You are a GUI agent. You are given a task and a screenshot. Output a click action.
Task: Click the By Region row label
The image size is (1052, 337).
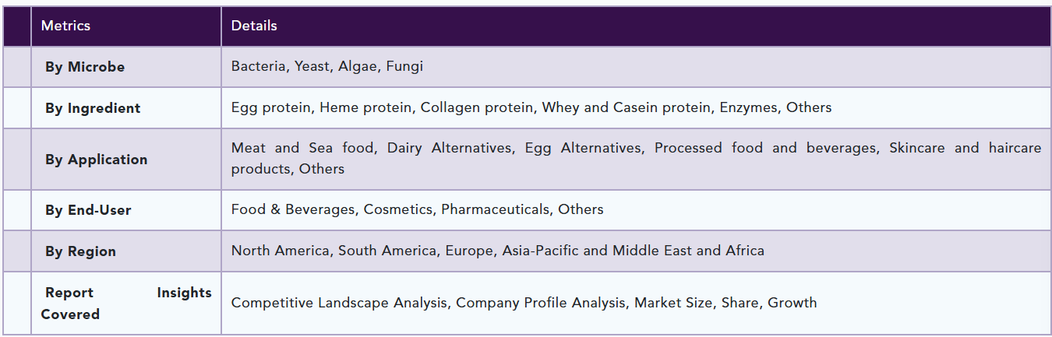pos(80,251)
